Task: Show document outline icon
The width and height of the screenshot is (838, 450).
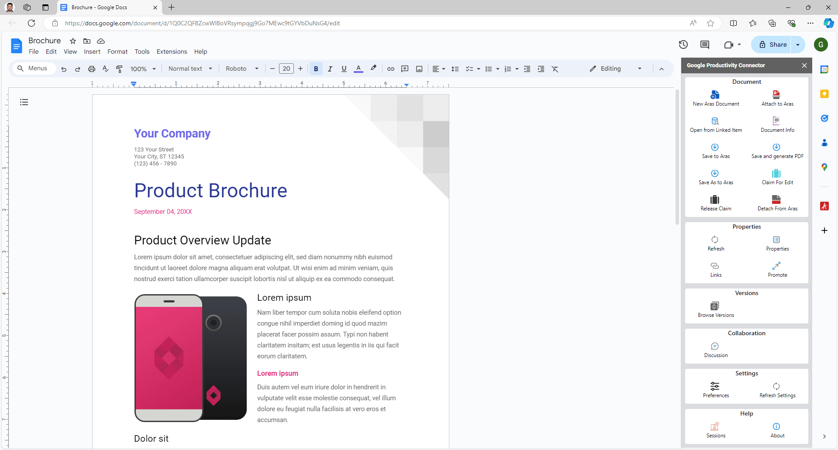Action: pyautogui.click(x=24, y=102)
